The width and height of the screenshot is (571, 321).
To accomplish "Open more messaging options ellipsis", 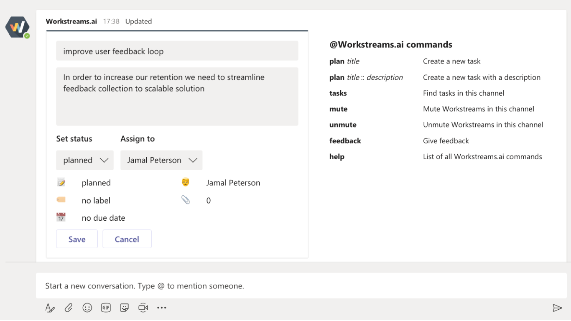I will click(x=162, y=308).
